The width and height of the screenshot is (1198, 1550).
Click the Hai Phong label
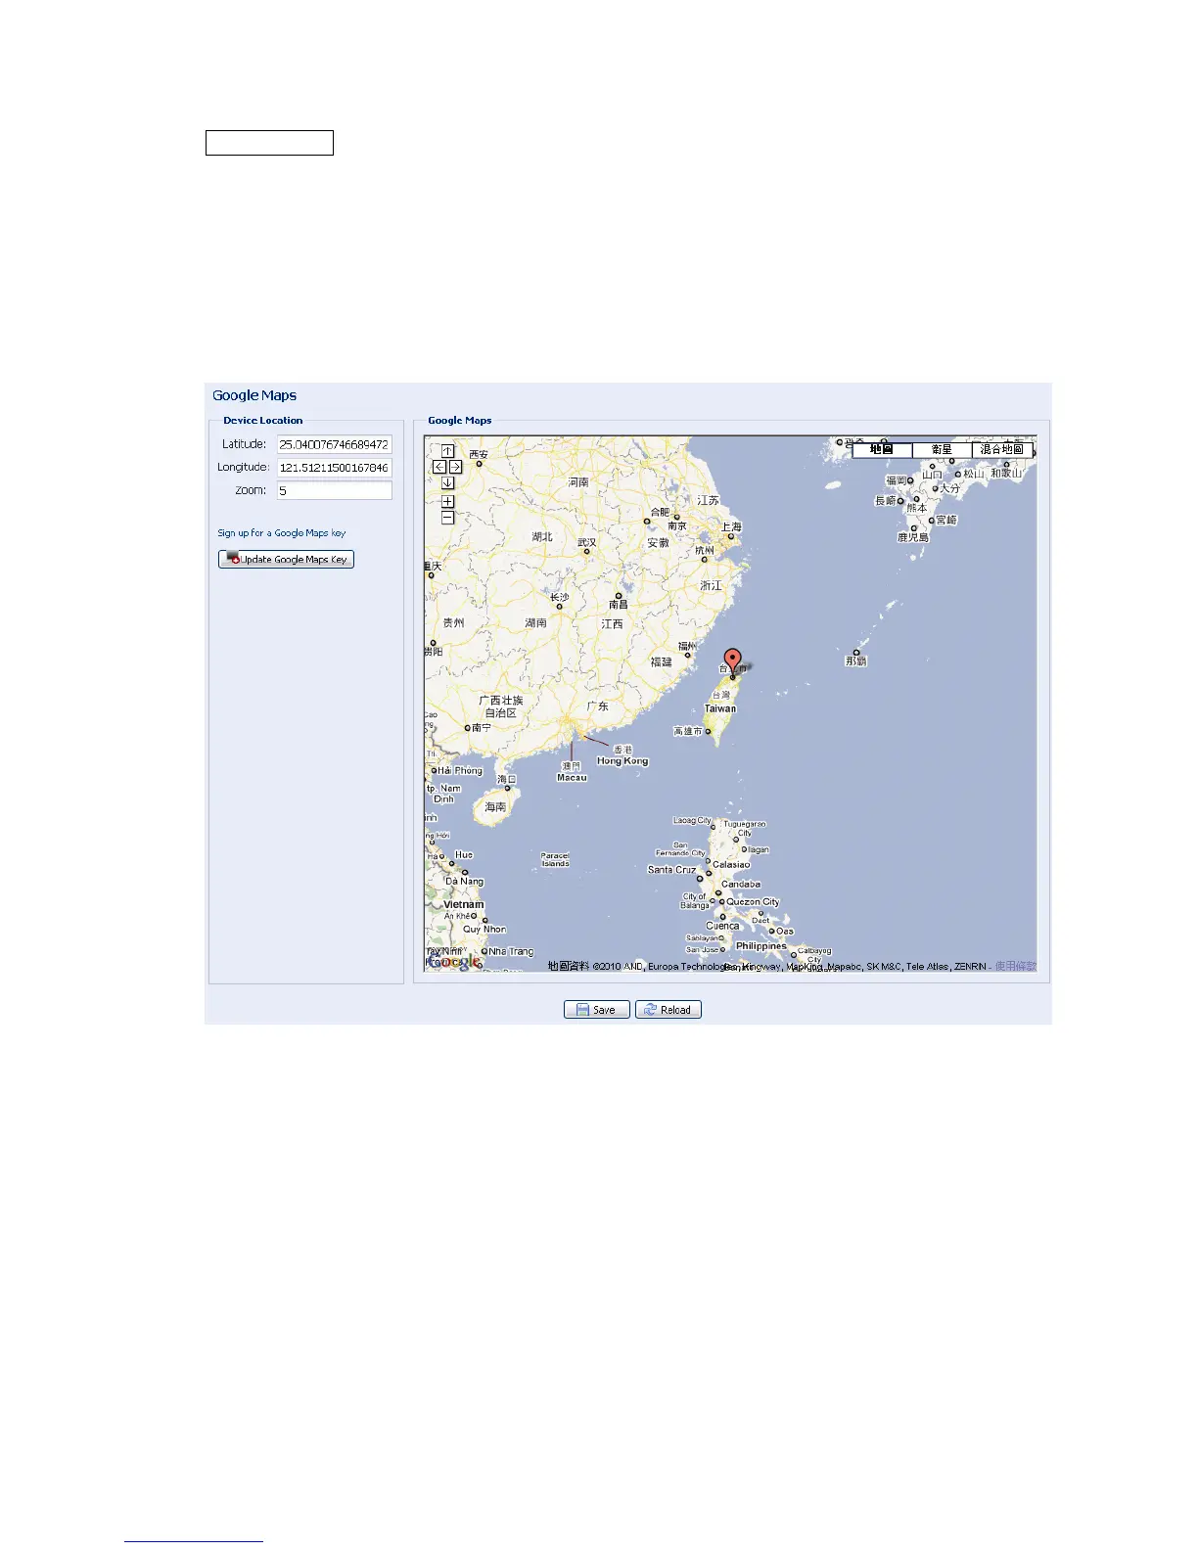click(460, 771)
